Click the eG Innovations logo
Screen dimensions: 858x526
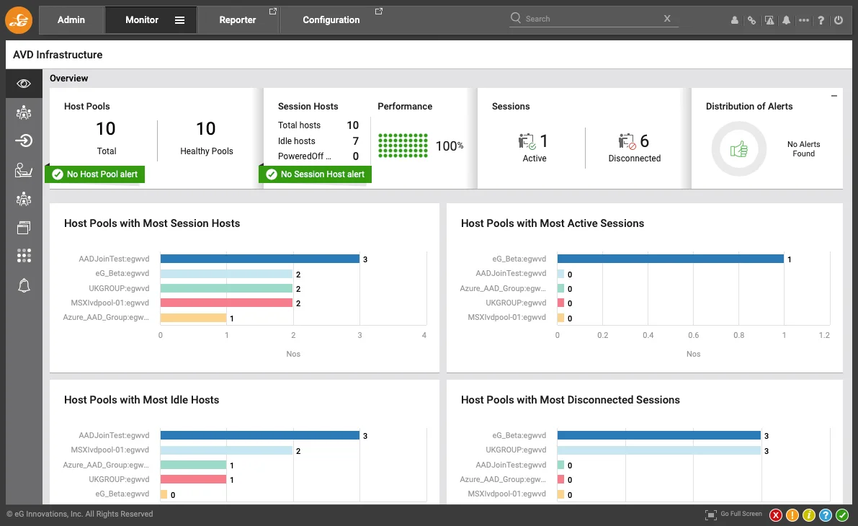[x=19, y=20]
